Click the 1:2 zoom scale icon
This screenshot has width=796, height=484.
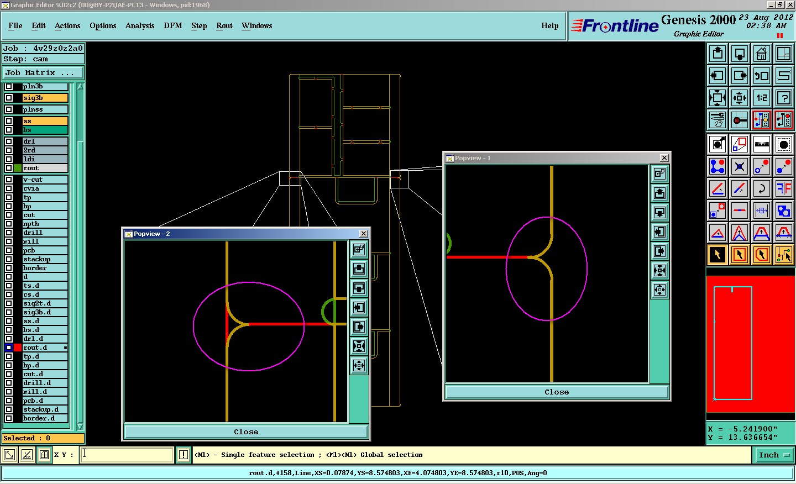click(762, 98)
